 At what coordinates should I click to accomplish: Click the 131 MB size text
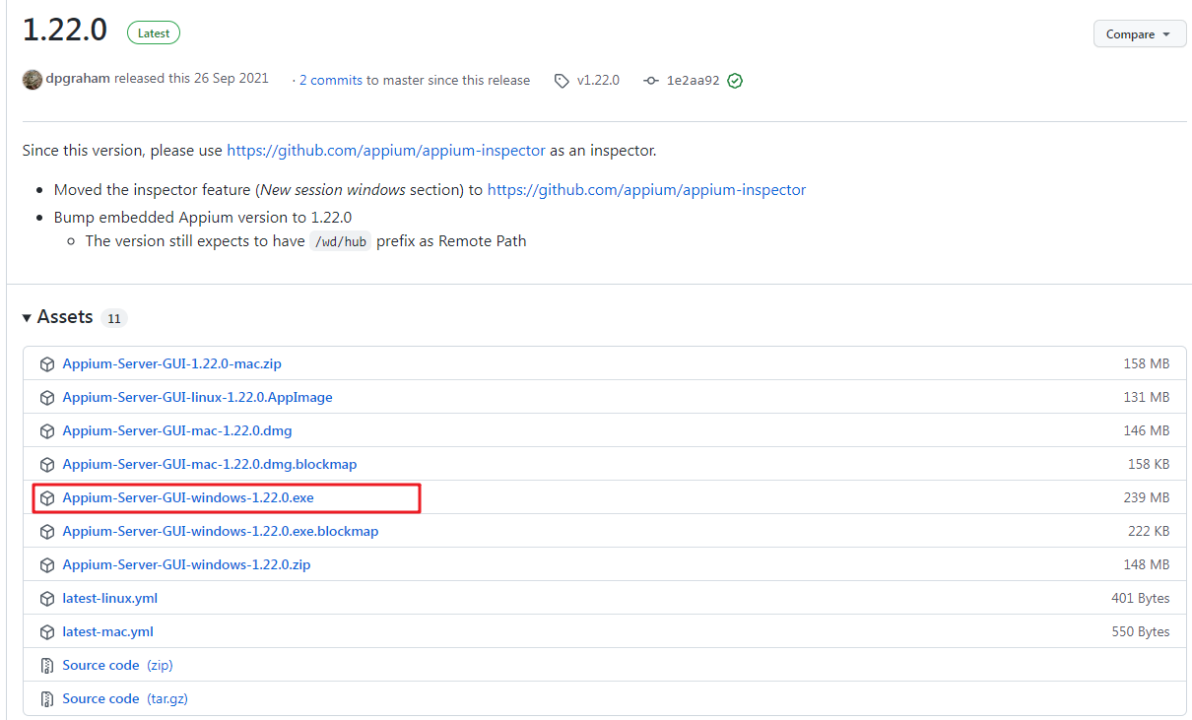tap(1147, 397)
